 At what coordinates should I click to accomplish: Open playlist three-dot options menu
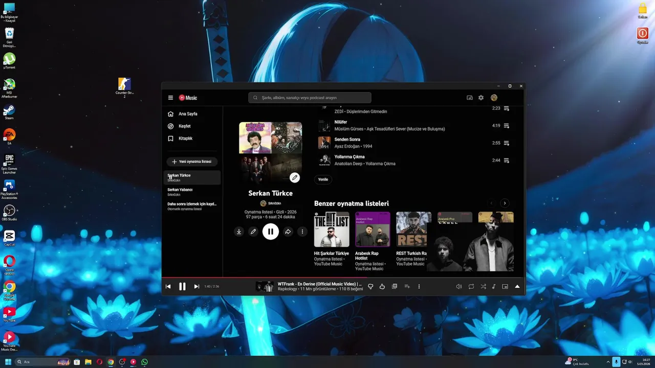coord(302,232)
